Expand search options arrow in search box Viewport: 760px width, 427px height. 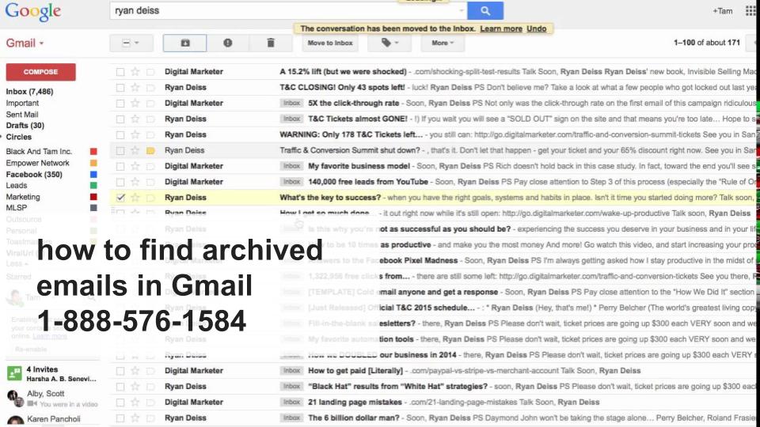(462, 10)
